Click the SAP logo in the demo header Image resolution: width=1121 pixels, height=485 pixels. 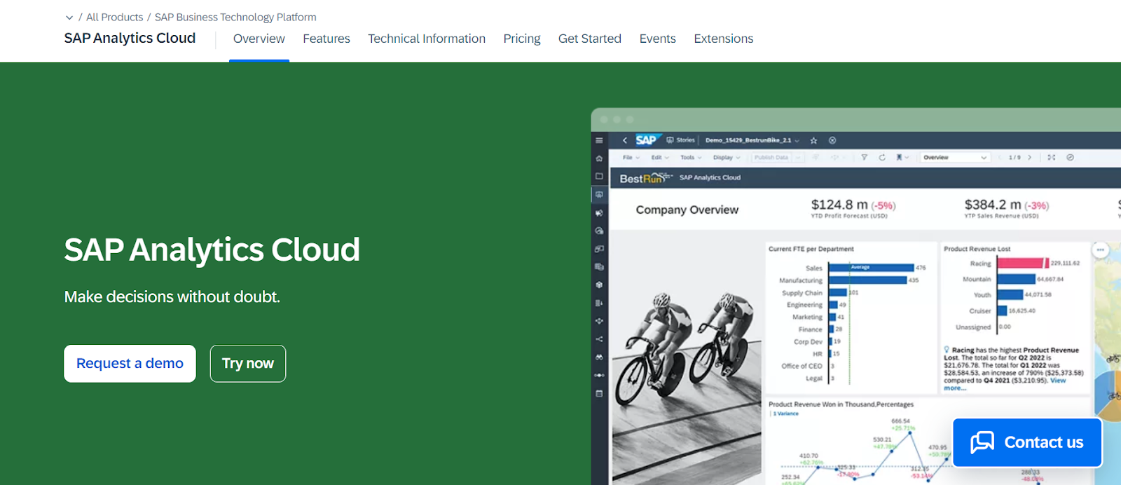(647, 139)
